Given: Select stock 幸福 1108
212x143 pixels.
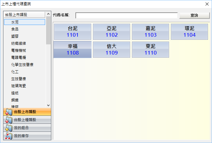Looking at the screenshot, I should tap(72, 50).
